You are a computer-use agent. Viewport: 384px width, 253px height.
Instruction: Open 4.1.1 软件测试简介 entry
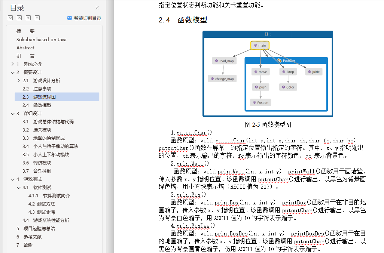click(49, 196)
